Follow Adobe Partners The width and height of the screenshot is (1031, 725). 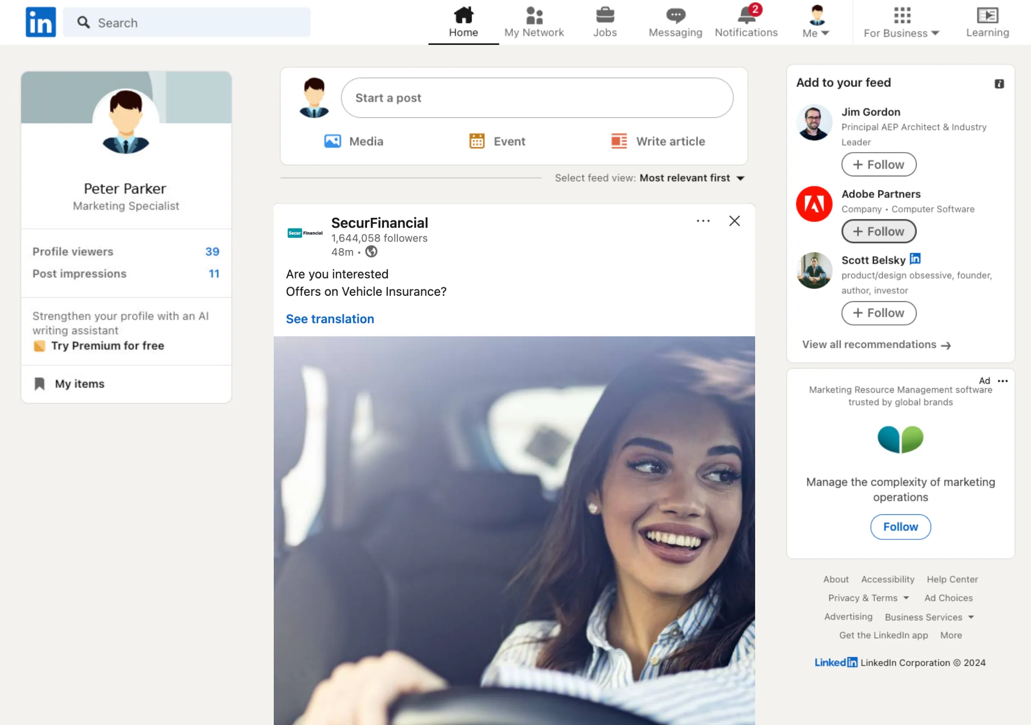pyautogui.click(x=879, y=232)
